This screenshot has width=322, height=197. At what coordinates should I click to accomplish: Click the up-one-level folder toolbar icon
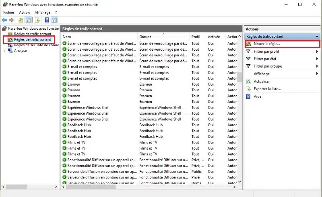coord(21,20)
